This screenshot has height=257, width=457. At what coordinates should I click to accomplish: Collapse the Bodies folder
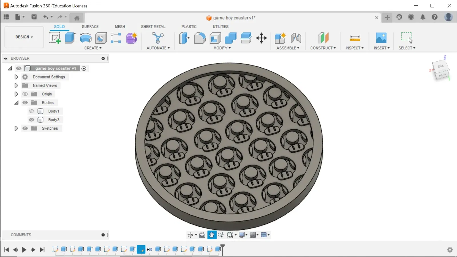16,103
